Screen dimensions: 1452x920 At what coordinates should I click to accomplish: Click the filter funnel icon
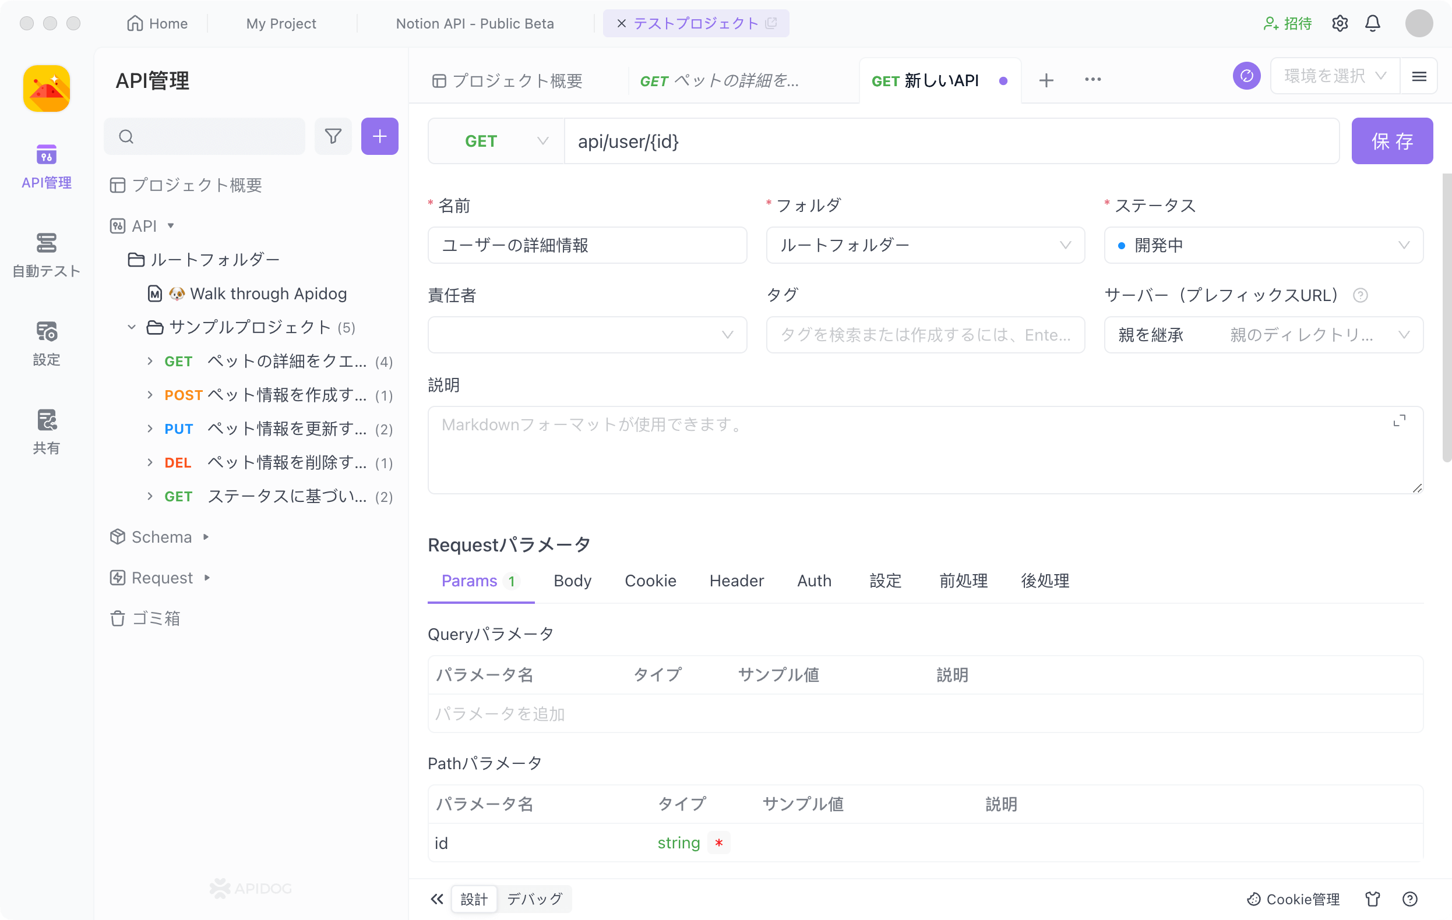pyautogui.click(x=333, y=136)
